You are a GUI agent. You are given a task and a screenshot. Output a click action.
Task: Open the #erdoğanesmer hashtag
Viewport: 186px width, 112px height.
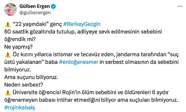78,62
